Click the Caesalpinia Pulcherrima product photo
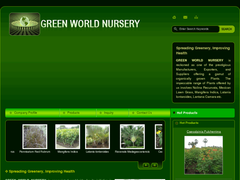 click(x=204, y=155)
